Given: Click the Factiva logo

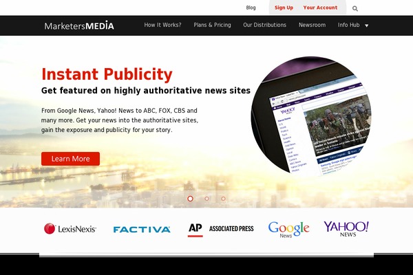Looking at the screenshot, I should point(142,230).
